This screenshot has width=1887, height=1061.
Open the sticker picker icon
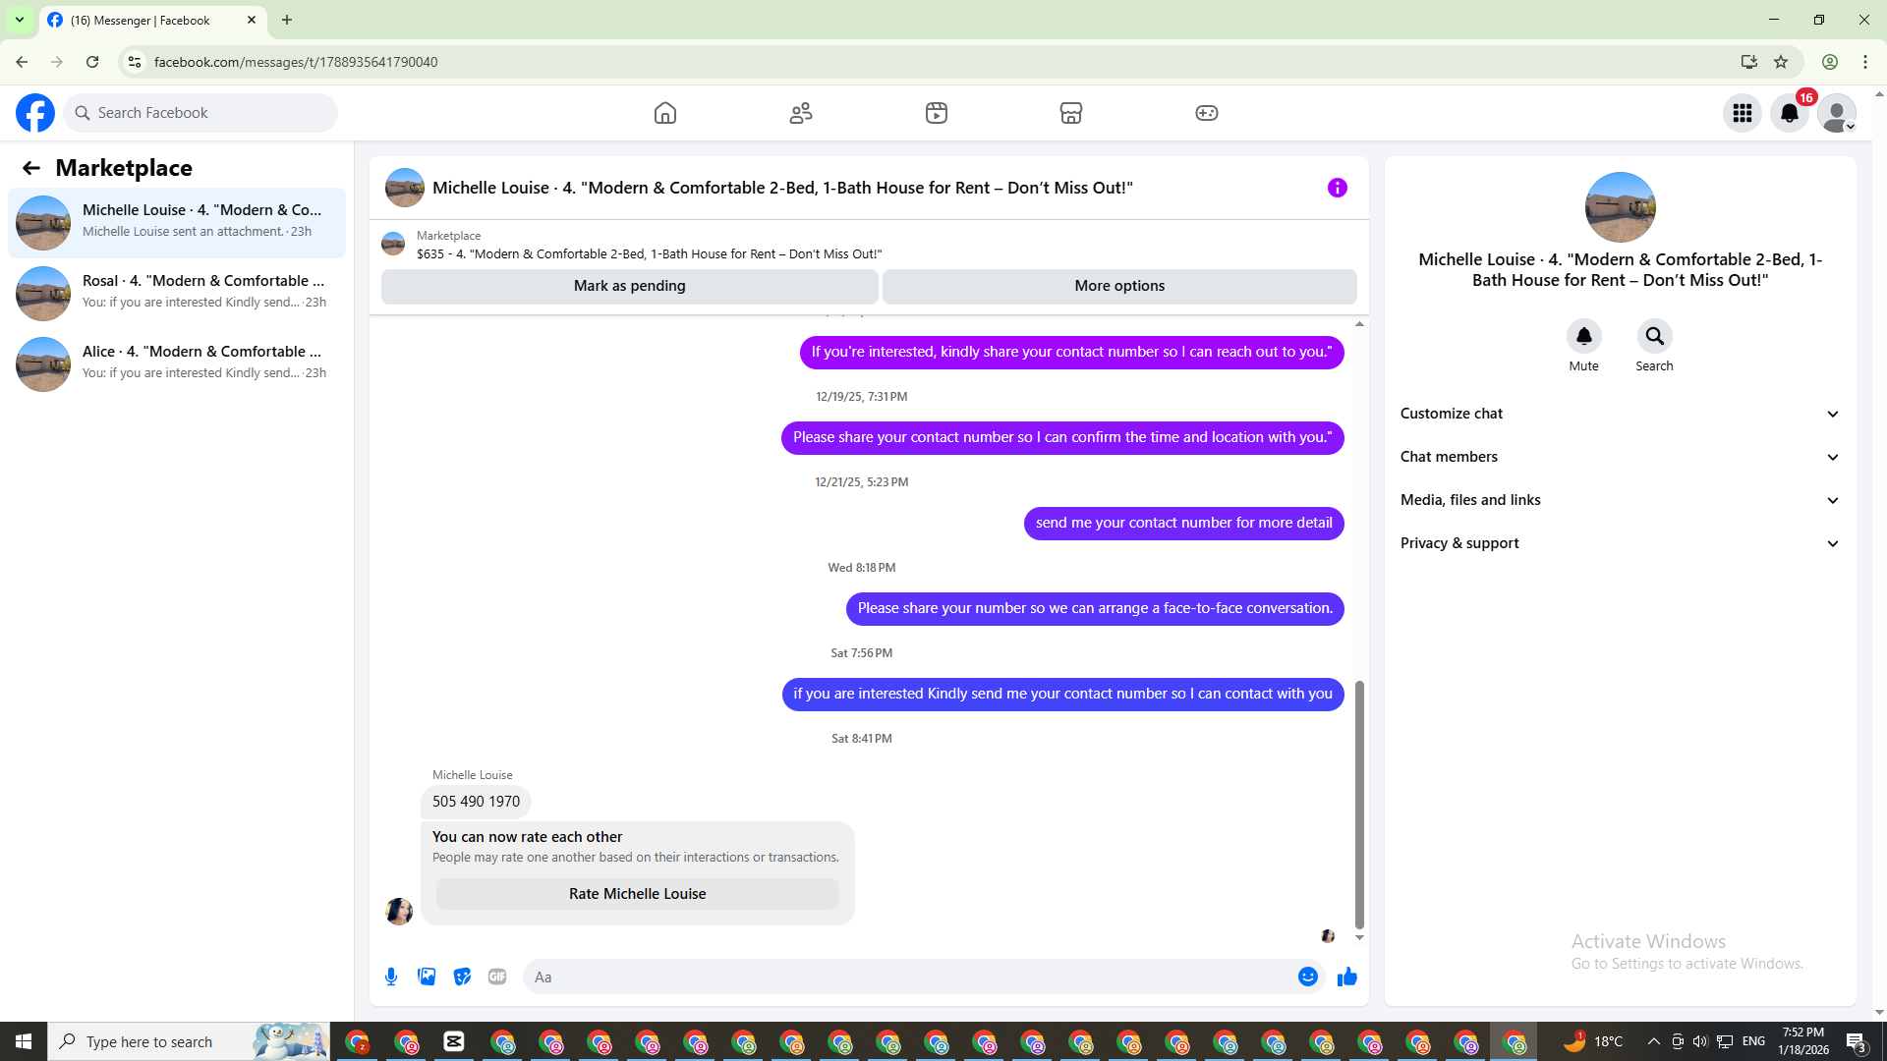click(x=462, y=977)
